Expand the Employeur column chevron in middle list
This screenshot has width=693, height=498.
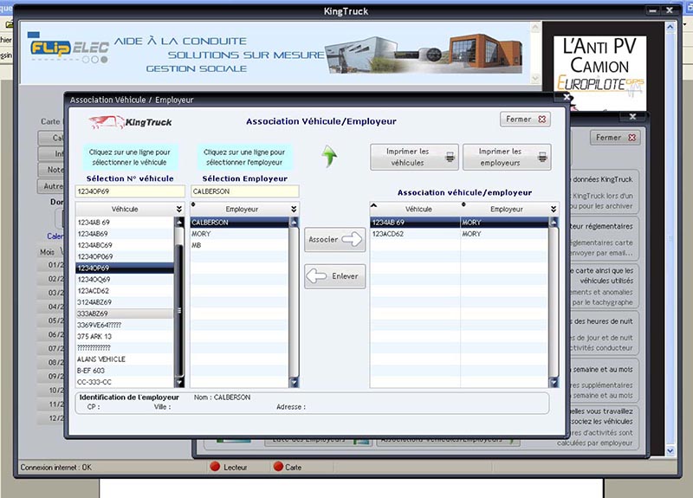tap(294, 210)
